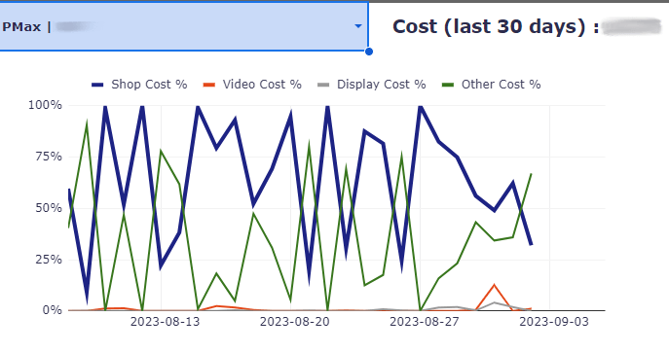Toggle Display Cost % legend entry
This screenshot has width=669, height=352.
coord(372,85)
